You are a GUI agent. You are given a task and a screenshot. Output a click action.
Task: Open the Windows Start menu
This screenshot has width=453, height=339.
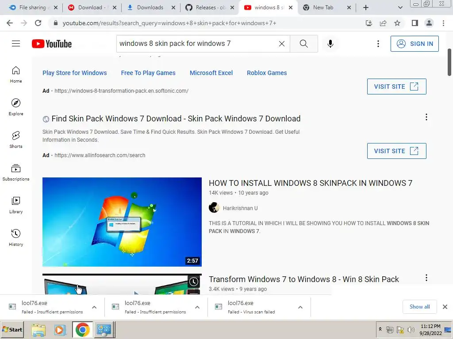[x=12, y=329]
